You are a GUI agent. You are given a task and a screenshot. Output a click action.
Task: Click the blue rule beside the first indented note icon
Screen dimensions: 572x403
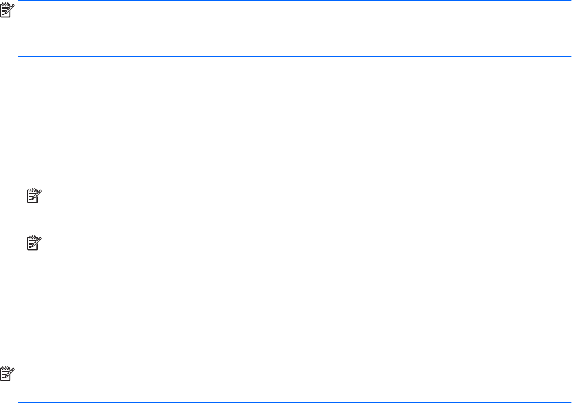tap(308, 186)
